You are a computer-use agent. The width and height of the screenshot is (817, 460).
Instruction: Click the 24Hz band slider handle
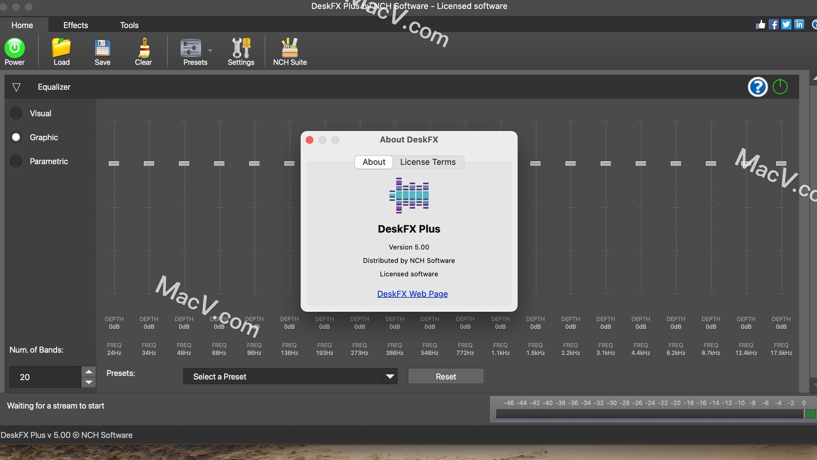[114, 164]
